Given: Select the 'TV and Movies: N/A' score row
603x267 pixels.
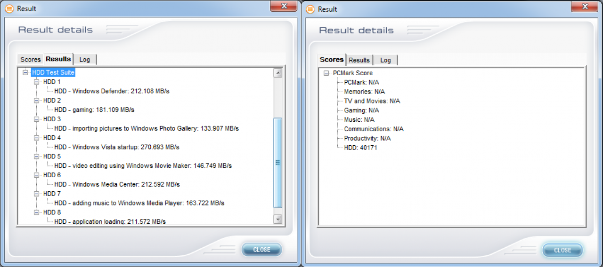Looking at the screenshot, I should [372, 101].
